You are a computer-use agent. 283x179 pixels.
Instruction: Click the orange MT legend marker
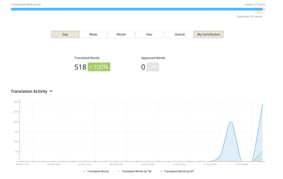click(161, 171)
